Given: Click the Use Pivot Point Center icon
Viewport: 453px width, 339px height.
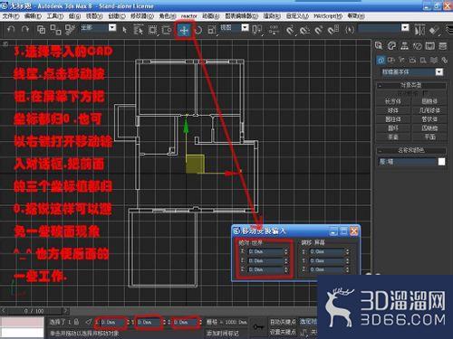Looking at the screenshot, I should click(257, 30).
